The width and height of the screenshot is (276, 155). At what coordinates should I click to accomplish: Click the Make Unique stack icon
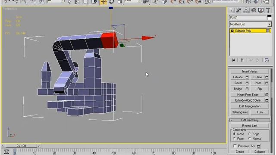coord(251,60)
